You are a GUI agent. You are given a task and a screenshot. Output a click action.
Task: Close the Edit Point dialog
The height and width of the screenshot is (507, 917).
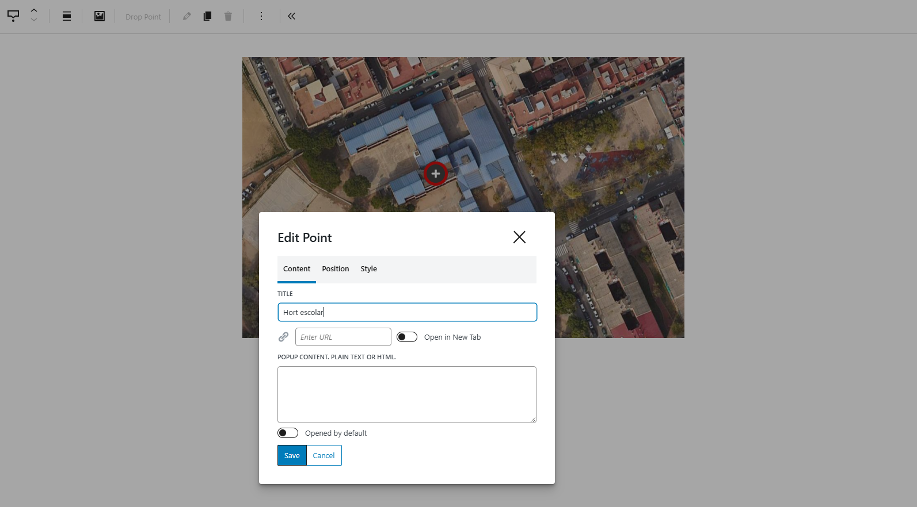[x=519, y=237]
